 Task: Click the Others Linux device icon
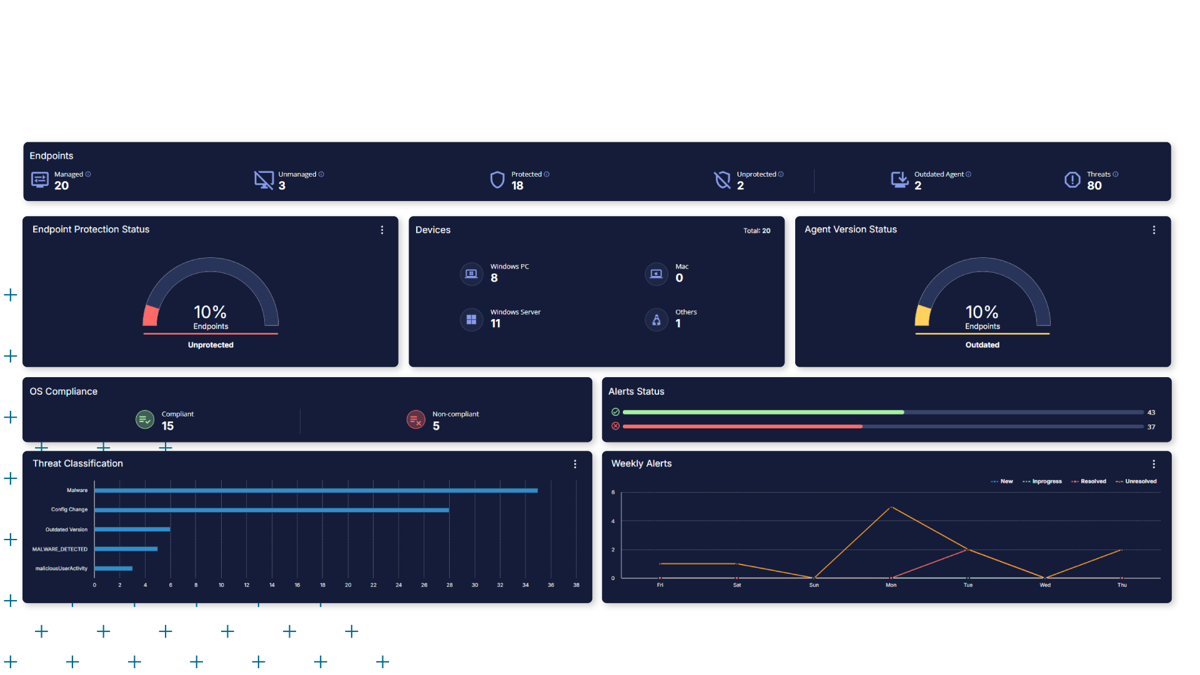click(656, 320)
